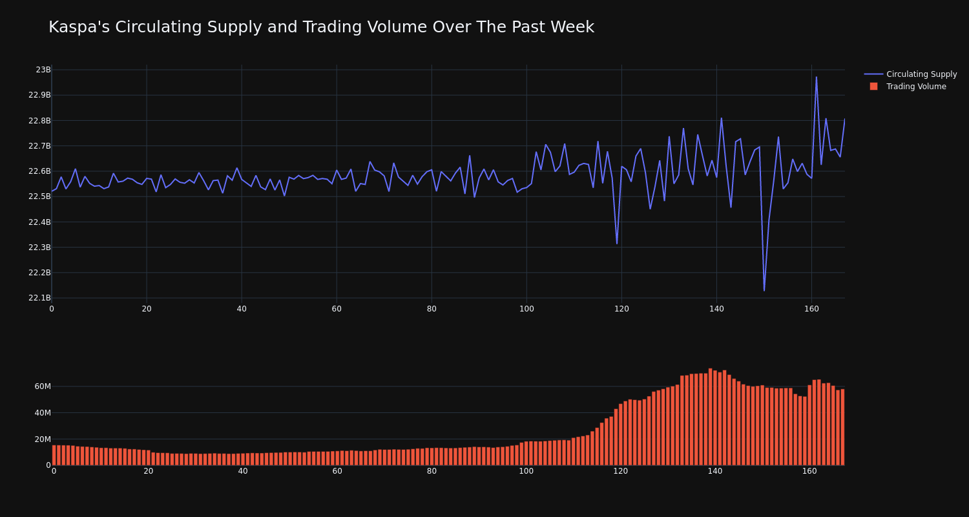Click the 22.5B y-axis label
Image resolution: width=969 pixels, height=517 pixels.
click(x=39, y=196)
